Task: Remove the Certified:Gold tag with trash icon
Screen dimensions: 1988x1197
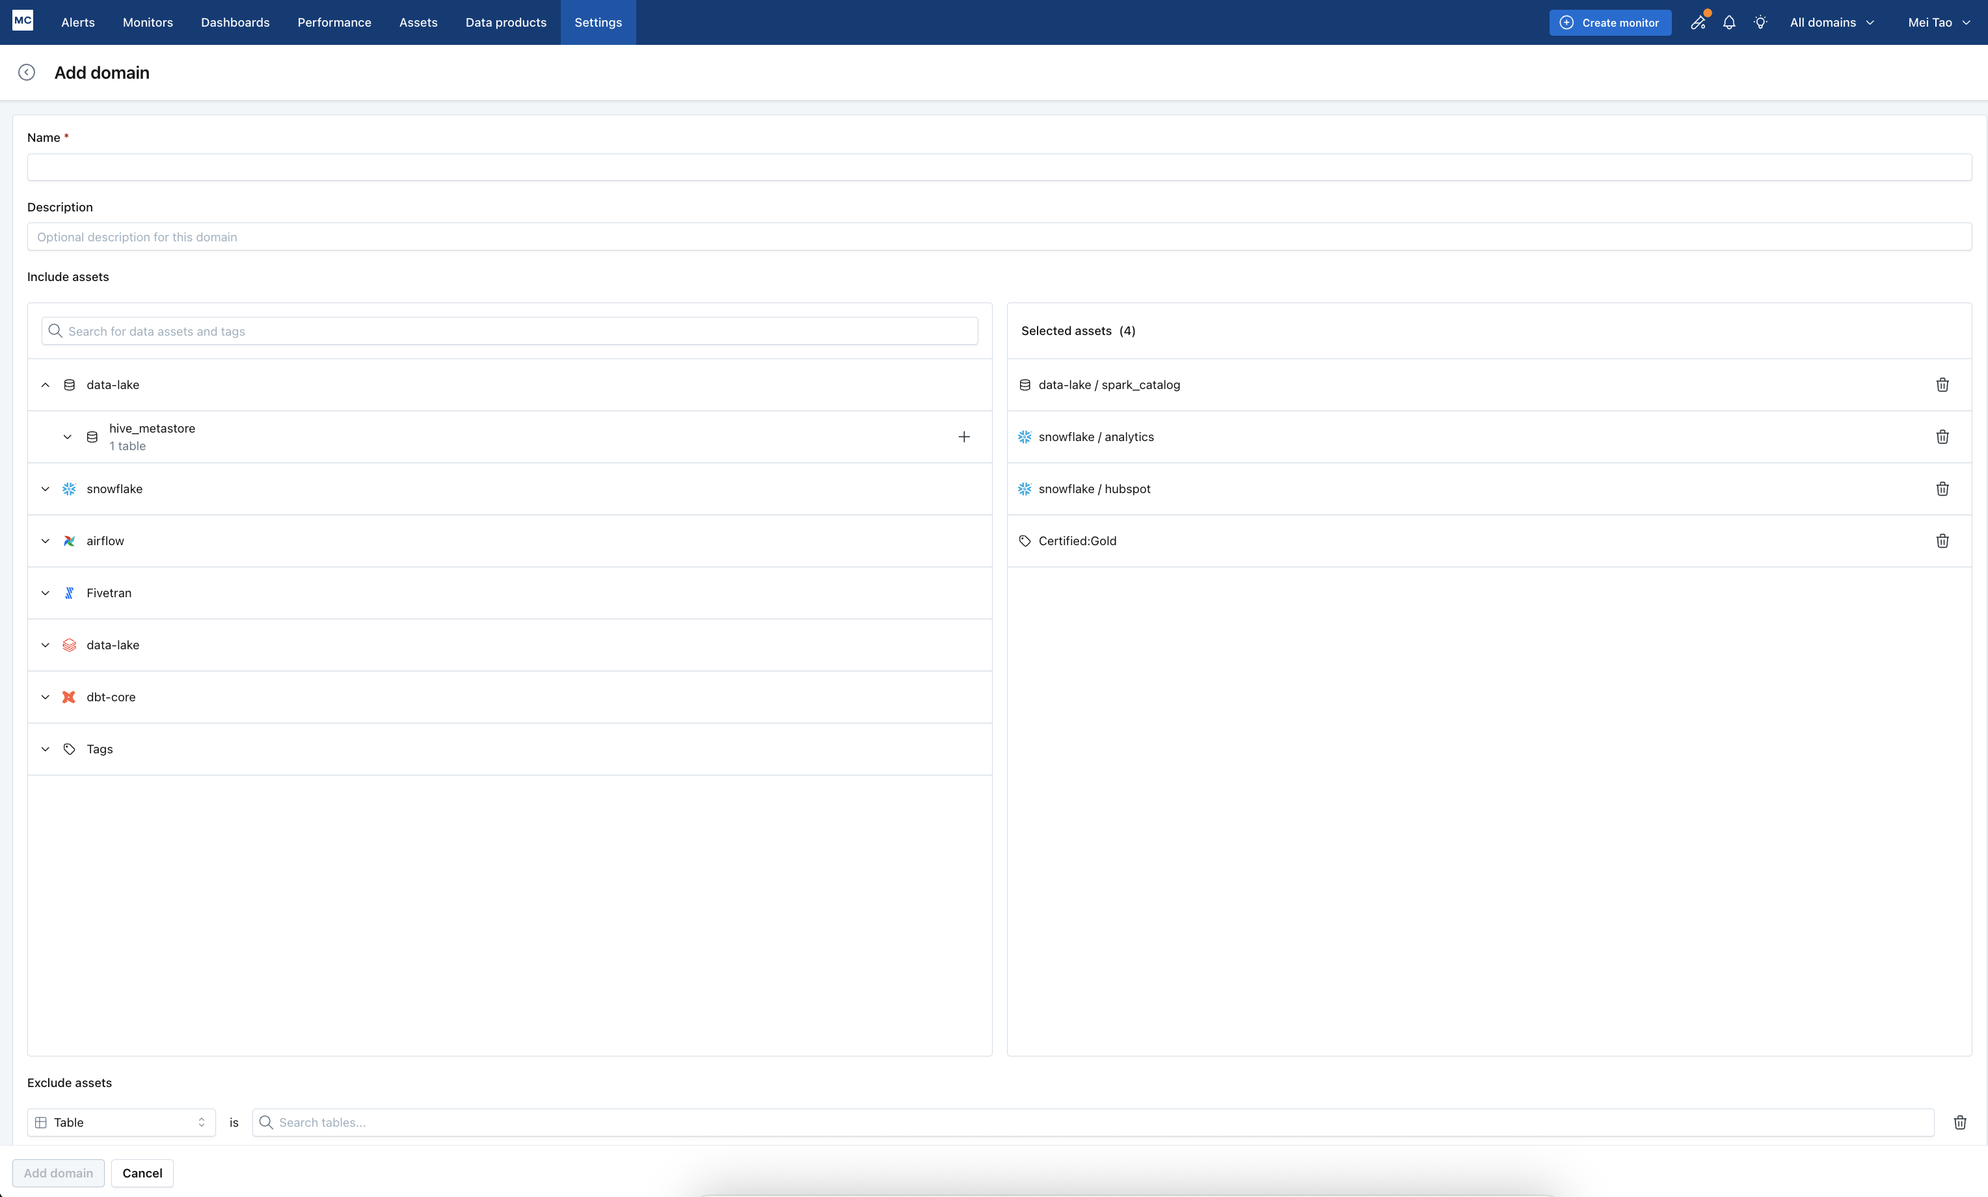Action: coord(1942,541)
